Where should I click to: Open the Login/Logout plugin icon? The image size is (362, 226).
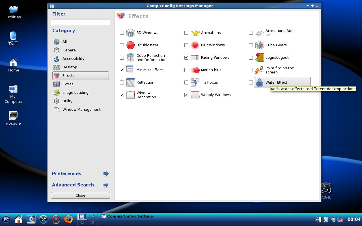259,58
